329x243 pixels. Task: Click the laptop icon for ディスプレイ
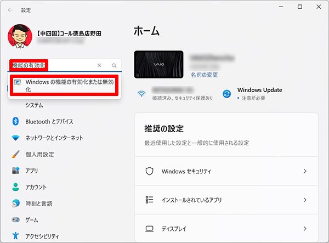149,229
